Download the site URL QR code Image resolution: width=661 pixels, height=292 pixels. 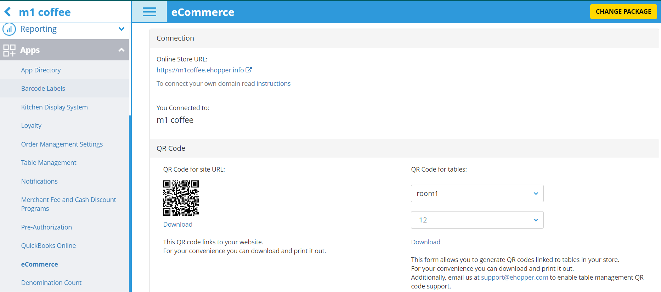pos(177,224)
